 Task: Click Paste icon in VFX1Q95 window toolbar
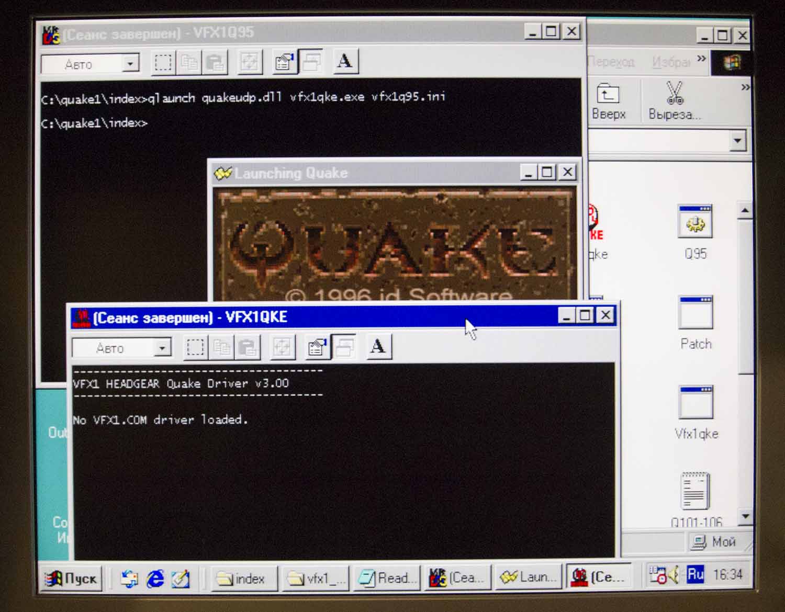[x=215, y=63]
